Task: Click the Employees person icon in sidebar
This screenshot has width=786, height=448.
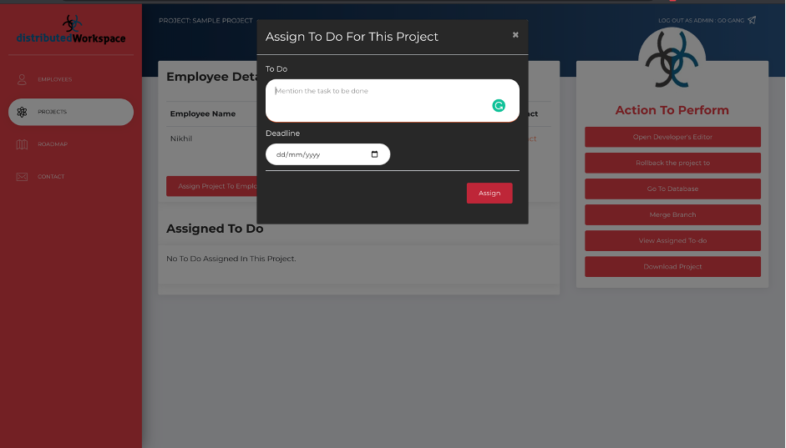Action: click(22, 79)
